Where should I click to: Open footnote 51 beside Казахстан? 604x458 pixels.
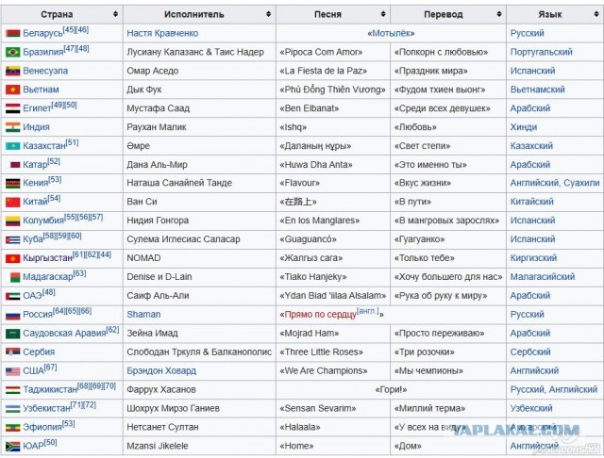72,142
